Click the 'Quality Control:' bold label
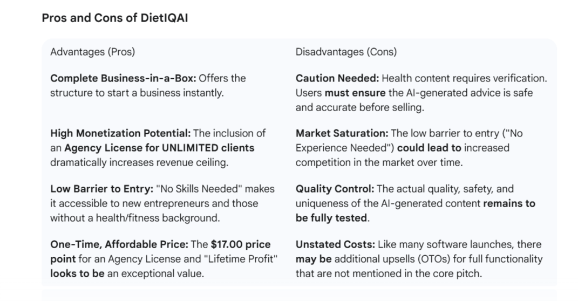The height and width of the screenshot is (301, 578). point(335,189)
